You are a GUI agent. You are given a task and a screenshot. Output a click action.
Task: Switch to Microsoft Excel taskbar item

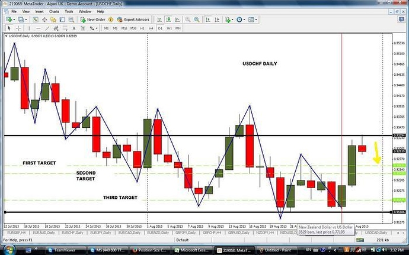tap(193, 250)
